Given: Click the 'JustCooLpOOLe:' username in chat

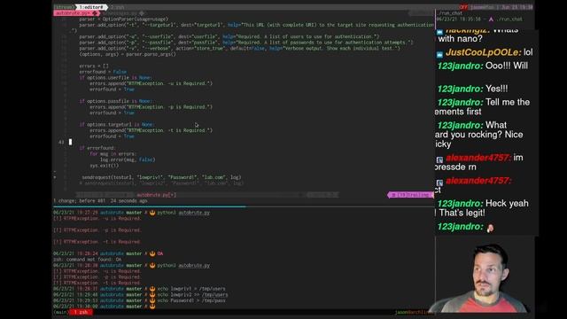Looking at the screenshot, I should 483,52.
